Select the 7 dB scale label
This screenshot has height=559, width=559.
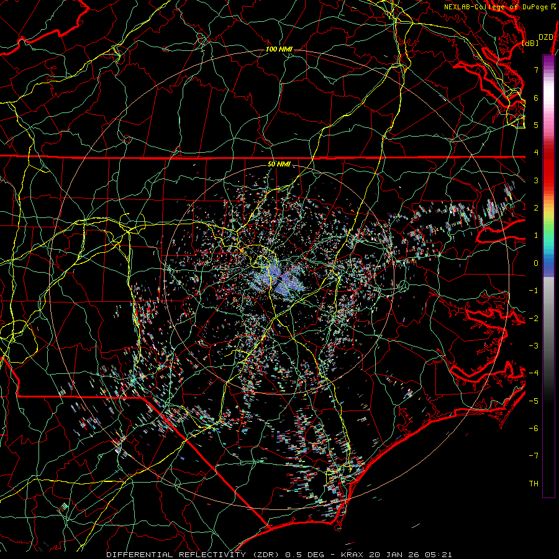tap(536, 70)
